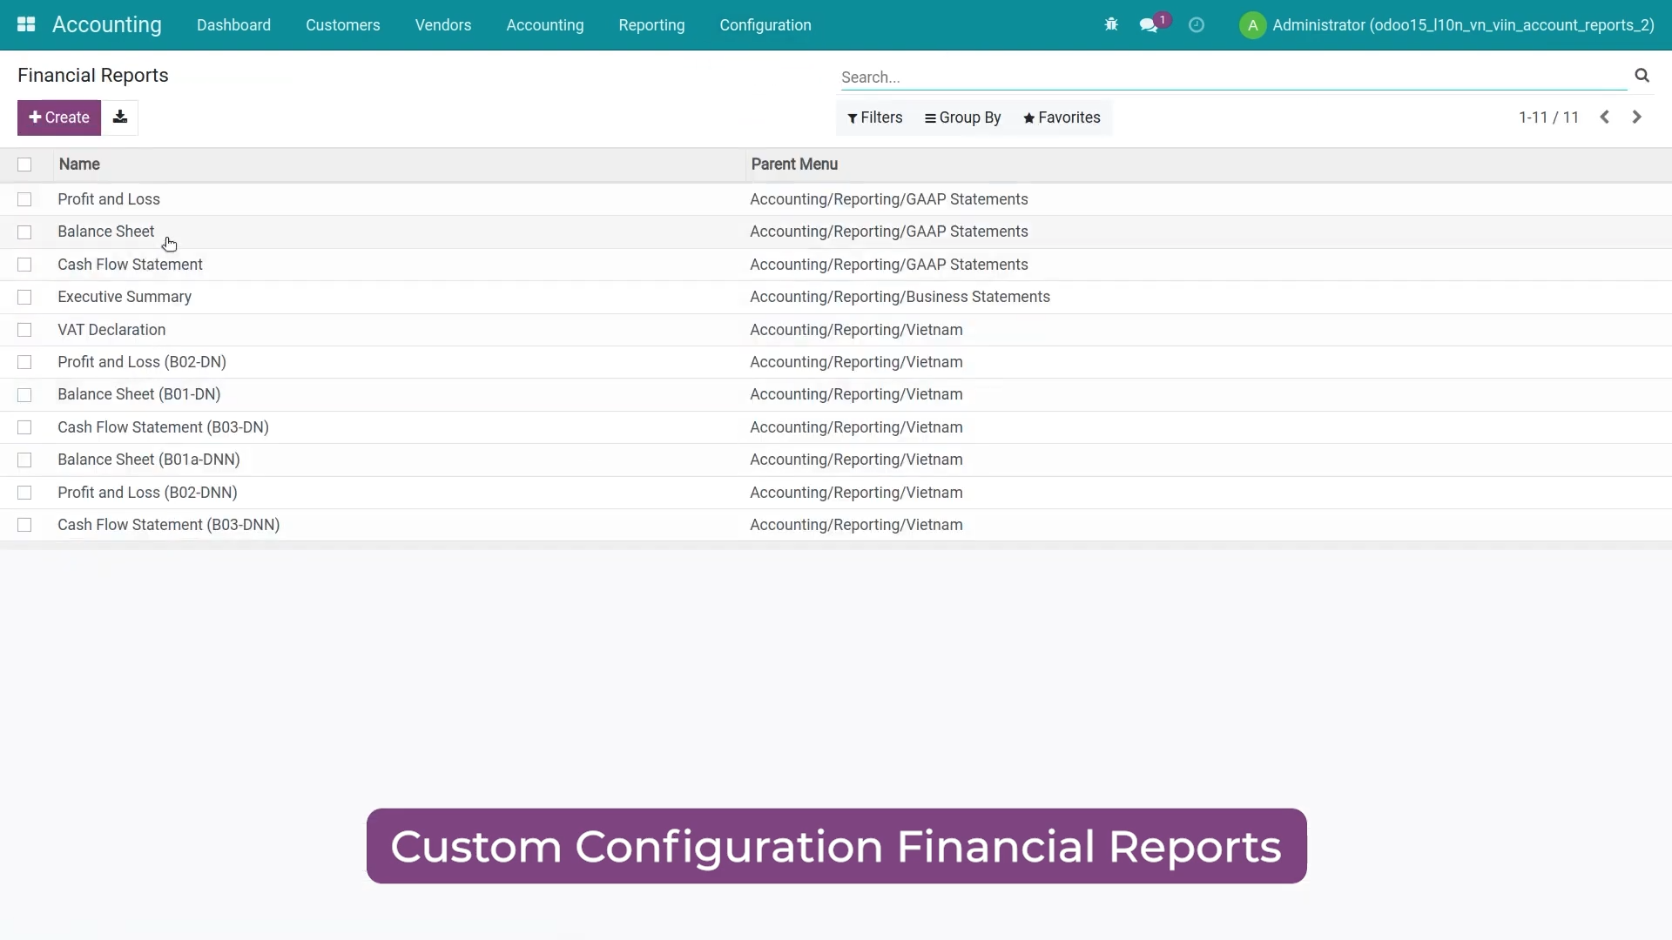1672x940 pixels.
Task: Click the download import records icon
Action: pos(120,117)
